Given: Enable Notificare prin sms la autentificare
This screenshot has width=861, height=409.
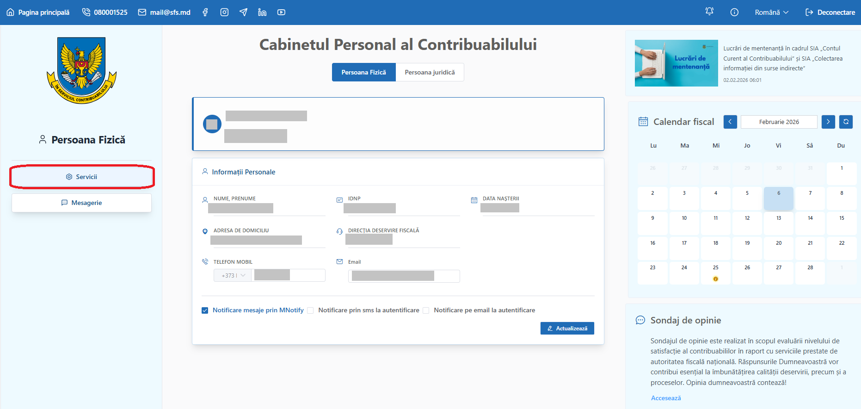Looking at the screenshot, I should click(310, 310).
